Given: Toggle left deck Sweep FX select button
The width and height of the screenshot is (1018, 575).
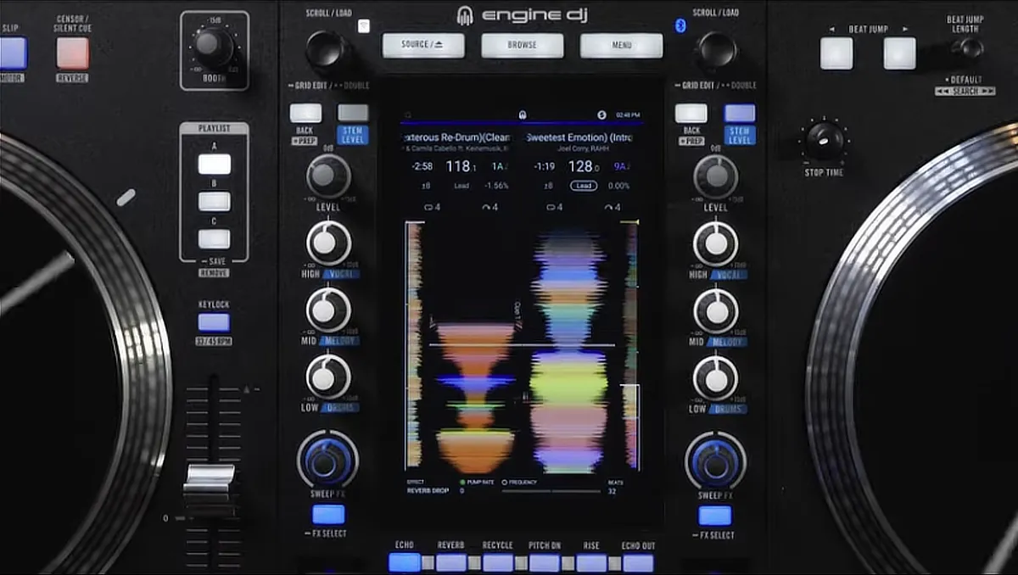Looking at the screenshot, I should click(x=328, y=514).
